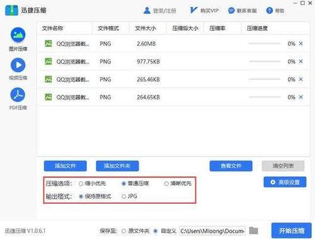Screen dimensions: 315x239
Task: Click the 添加文件夹 button
Action: 117,166
